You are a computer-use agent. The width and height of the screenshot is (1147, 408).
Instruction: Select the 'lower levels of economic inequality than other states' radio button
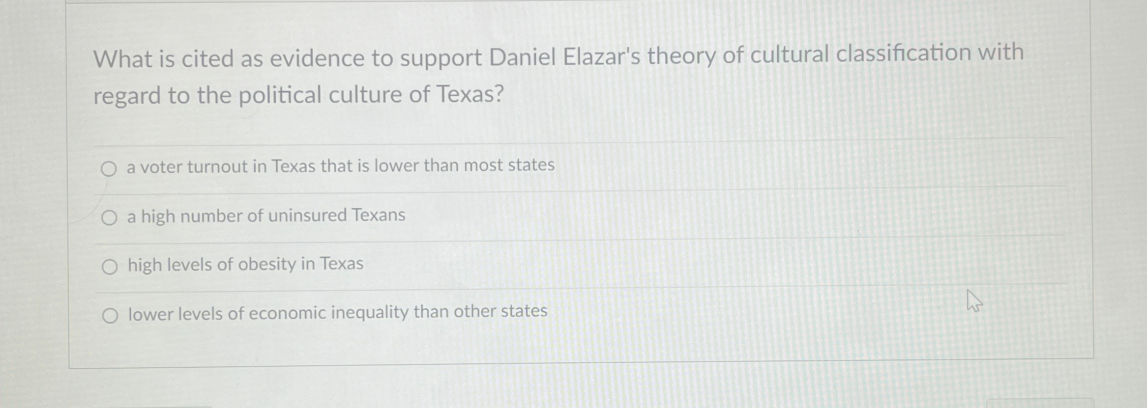click(109, 315)
